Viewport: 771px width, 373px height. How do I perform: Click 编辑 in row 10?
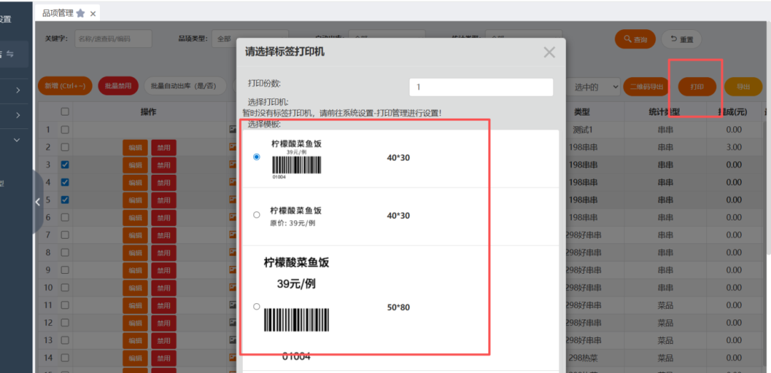click(135, 288)
